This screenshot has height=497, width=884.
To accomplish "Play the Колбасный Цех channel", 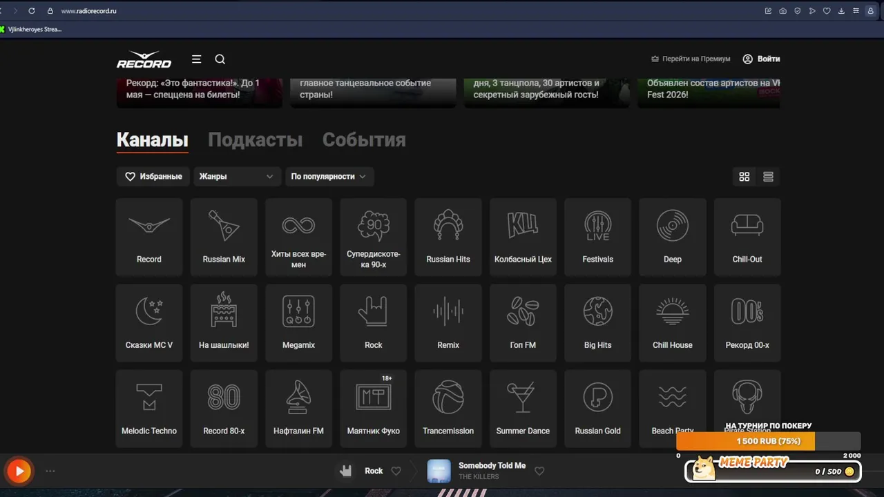I will click(523, 237).
